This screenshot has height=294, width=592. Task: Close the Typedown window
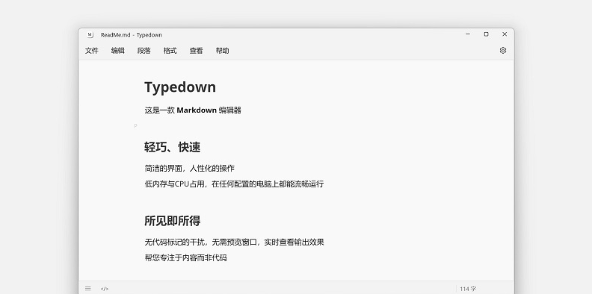[x=505, y=34]
